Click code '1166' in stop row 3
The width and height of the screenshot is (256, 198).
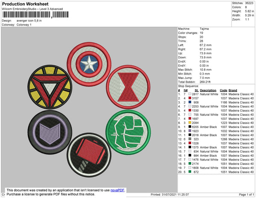[x=224, y=102]
